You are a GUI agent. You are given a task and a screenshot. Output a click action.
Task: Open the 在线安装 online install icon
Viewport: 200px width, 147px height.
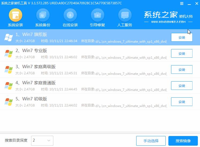tap(70, 15)
